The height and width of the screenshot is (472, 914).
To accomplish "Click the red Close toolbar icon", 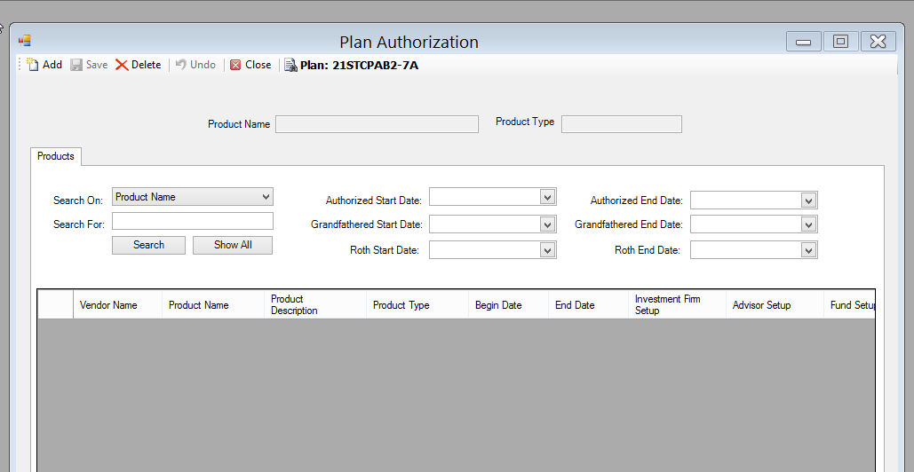I will (235, 65).
